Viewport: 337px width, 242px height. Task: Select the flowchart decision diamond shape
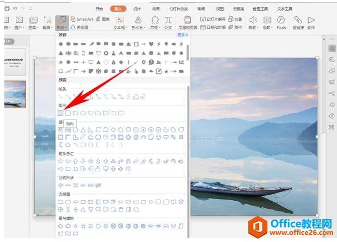[x=75, y=202]
